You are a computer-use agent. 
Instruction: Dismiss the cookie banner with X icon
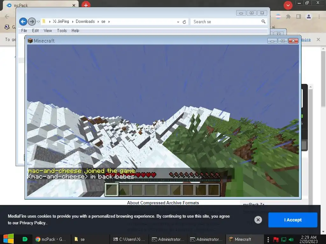pos(258,220)
